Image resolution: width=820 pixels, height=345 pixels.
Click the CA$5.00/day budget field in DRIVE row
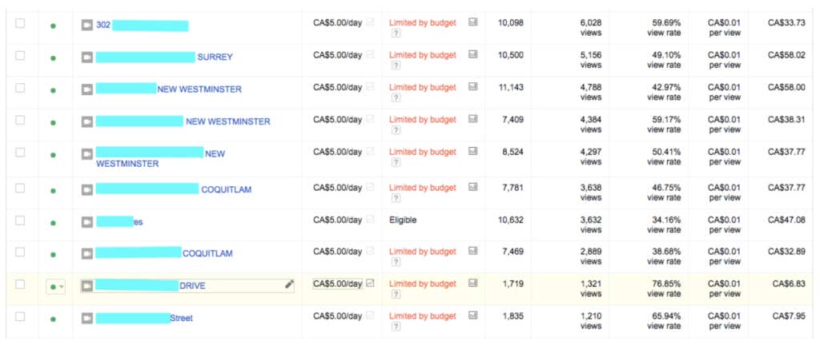pos(337,284)
